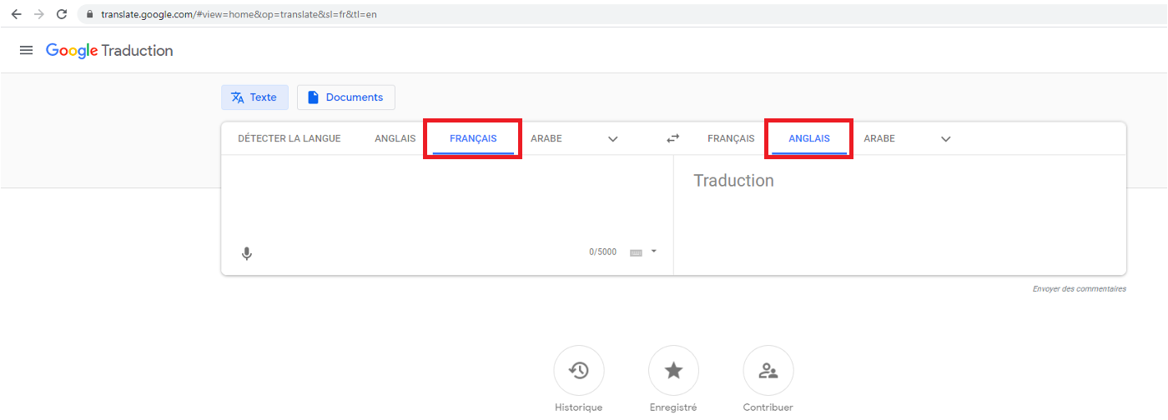Viewport: 1168px width, 420px height.
Task: Expand the source language list chevron
Action: click(613, 139)
